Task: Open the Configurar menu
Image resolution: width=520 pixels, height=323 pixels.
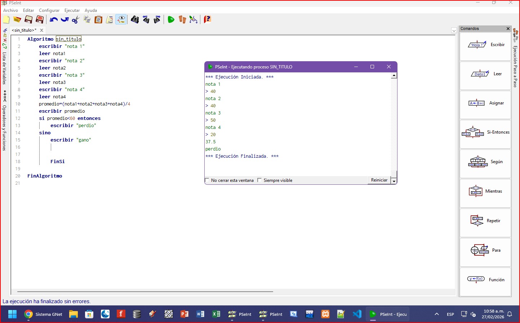Action: [x=49, y=10]
